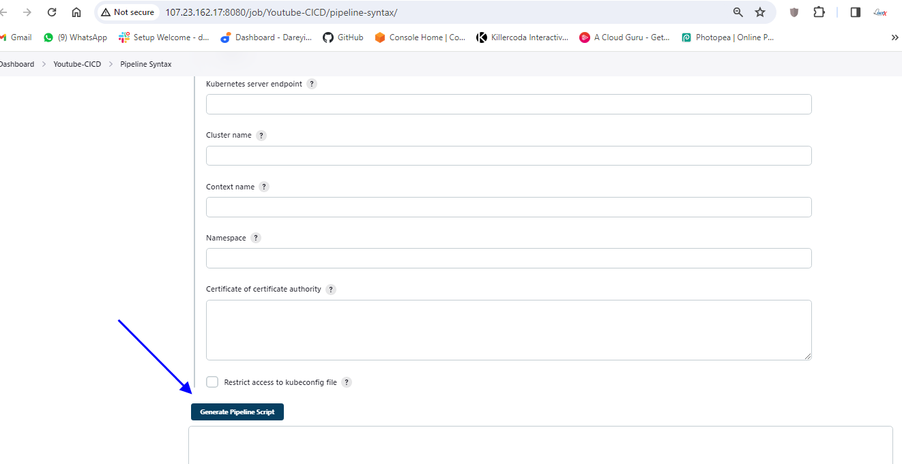Expand hidden bookmarks with double chevron
902x464 pixels.
point(894,37)
